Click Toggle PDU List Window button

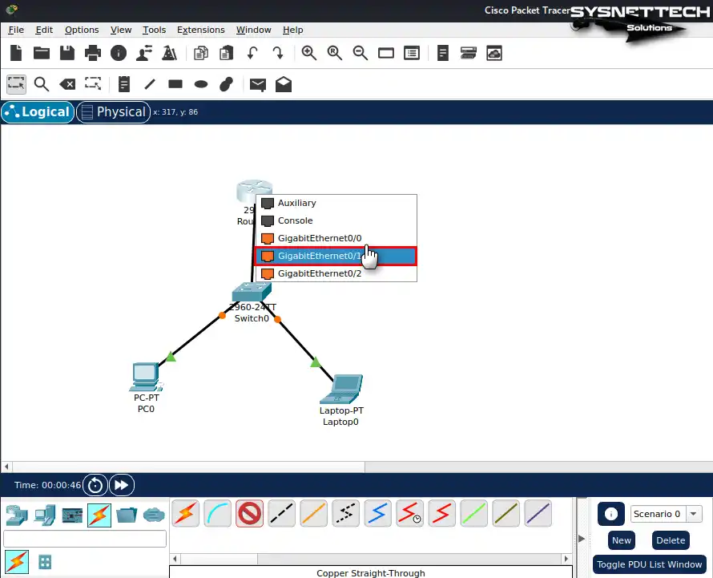(x=649, y=564)
